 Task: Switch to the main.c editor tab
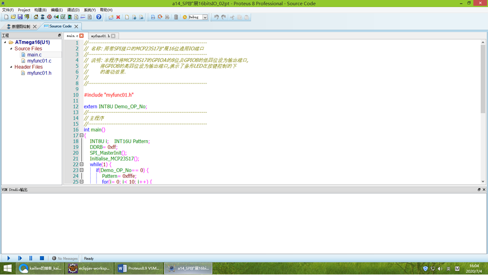click(x=72, y=36)
